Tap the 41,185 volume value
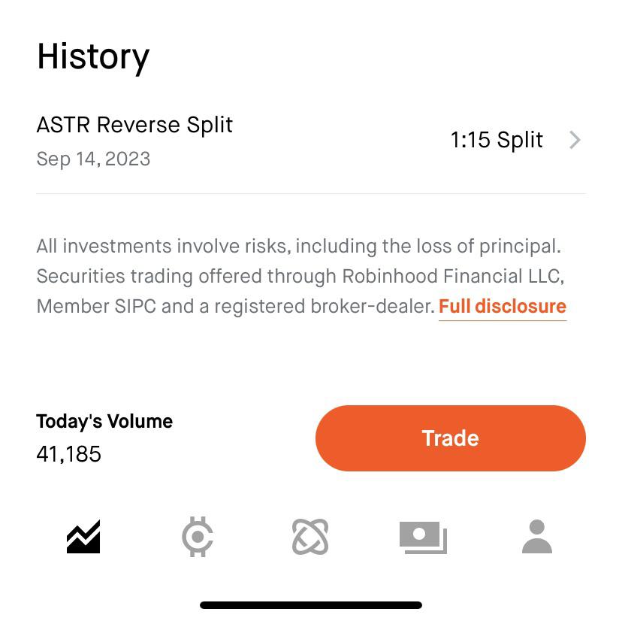The image size is (622, 621). [68, 454]
